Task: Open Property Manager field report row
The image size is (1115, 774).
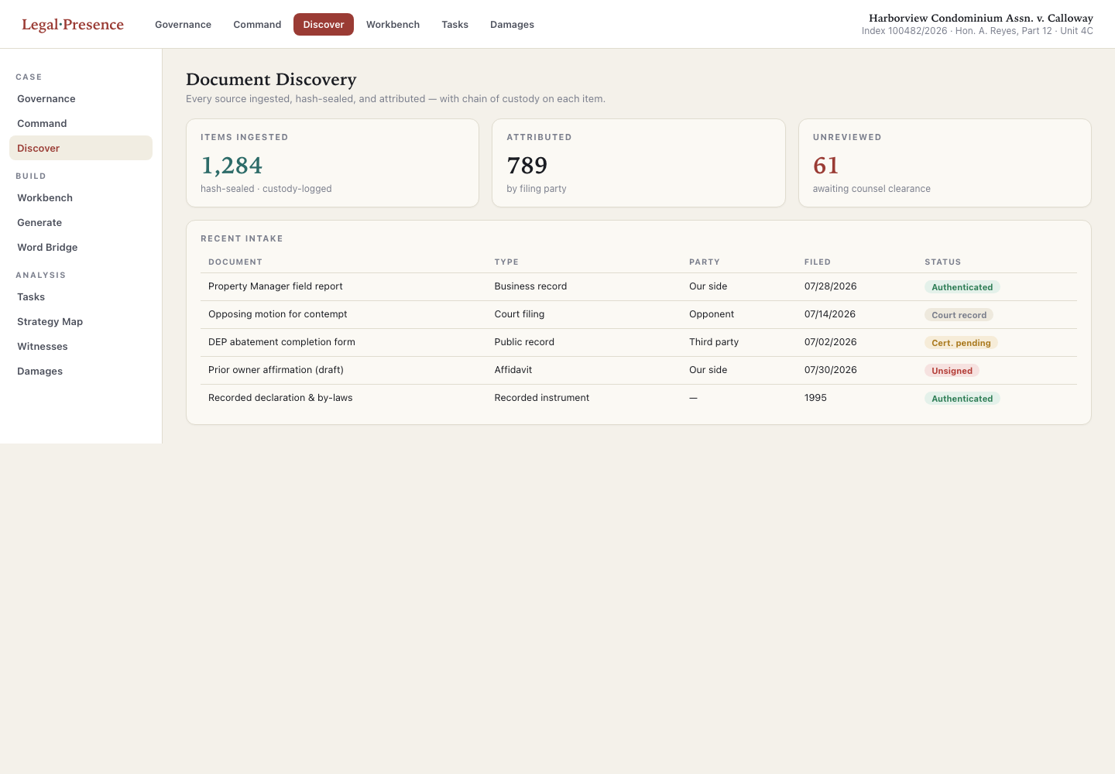Action: tap(639, 286)
